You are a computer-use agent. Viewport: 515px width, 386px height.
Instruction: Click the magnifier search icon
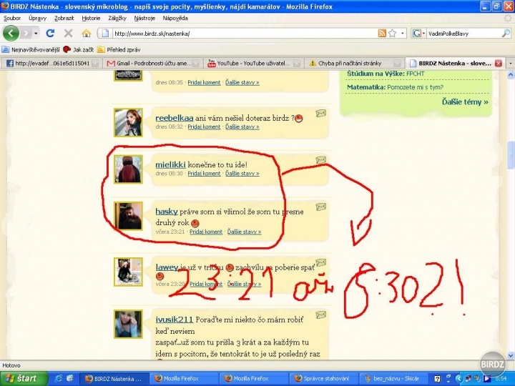pyautogui.click(x=506, y=33)
